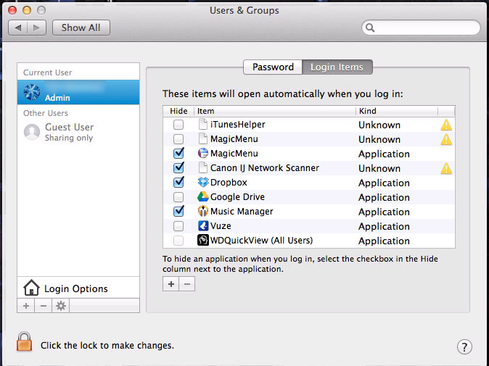Select the WDQuickView (All Users) text
Screen dimensions: 489x366
[261, 241]
